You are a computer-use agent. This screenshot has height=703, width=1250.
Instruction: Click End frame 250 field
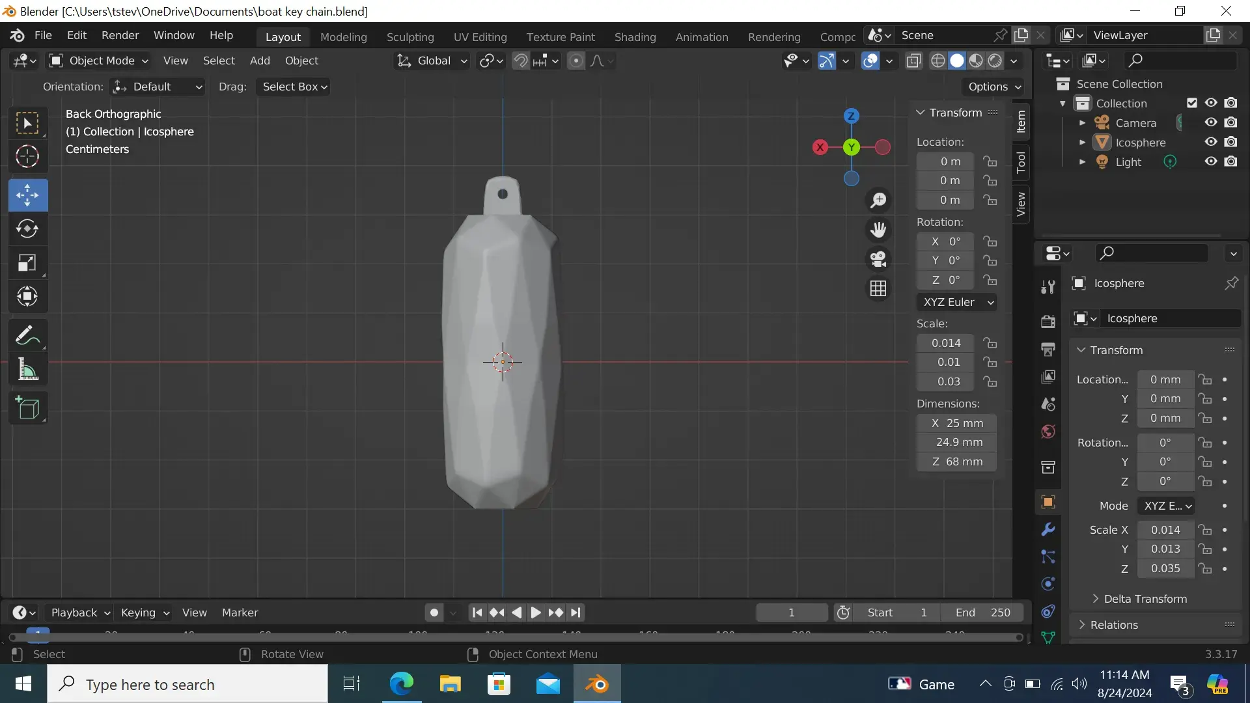982,613
